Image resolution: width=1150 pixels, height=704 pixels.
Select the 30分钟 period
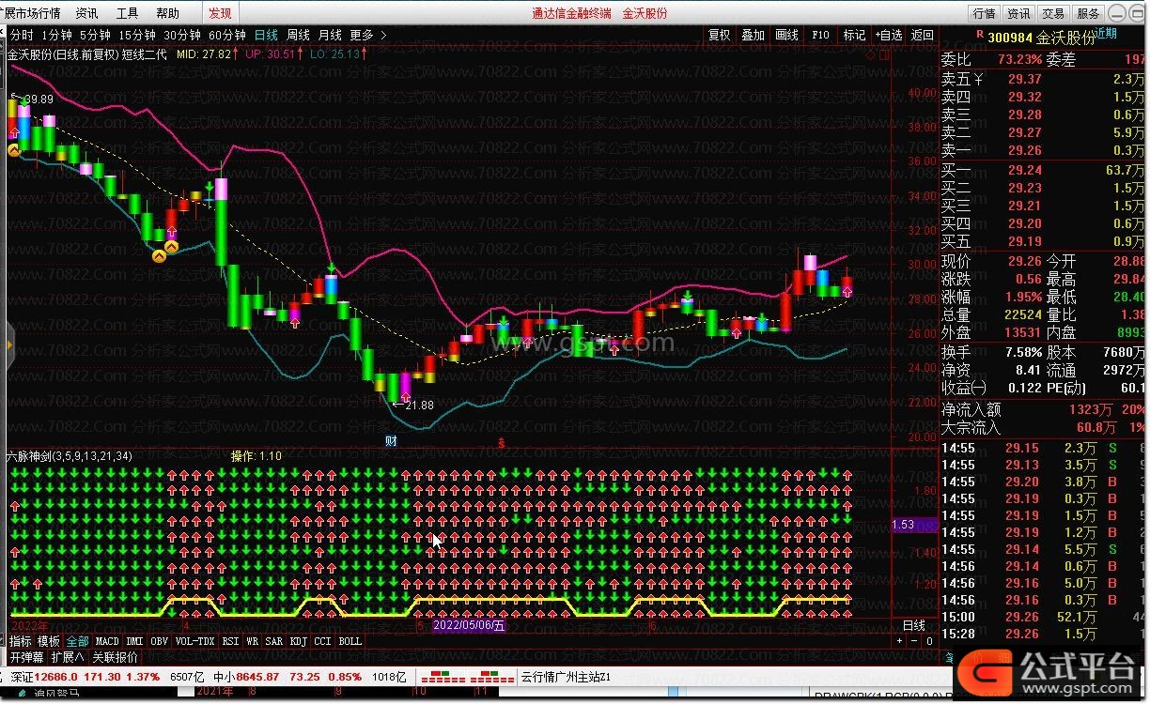point(182,35)
